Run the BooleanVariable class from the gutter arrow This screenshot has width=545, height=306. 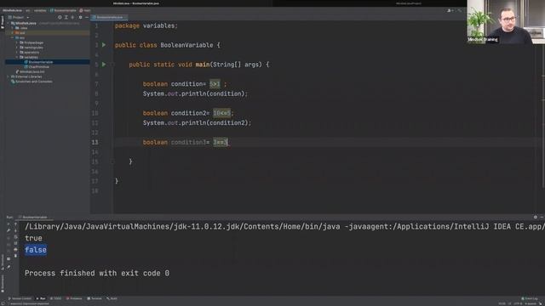[104, 45]
